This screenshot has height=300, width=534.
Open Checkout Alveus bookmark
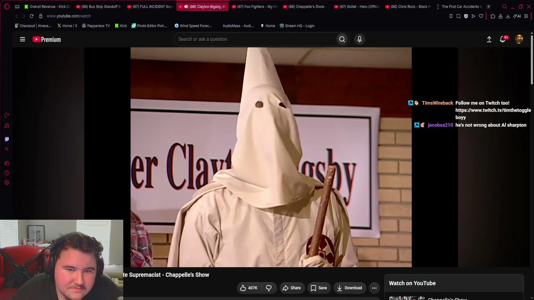click(x=33, y=26)
